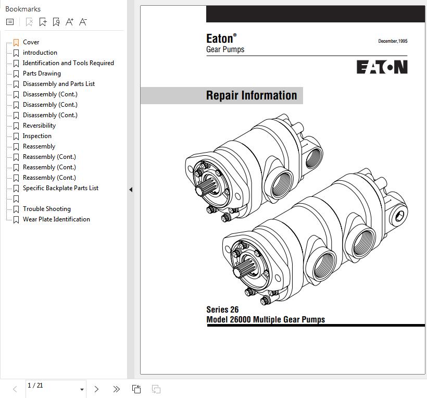
Task: Click Model 26000 Multiple Gear Pumps text
Action: click(266, 319)
